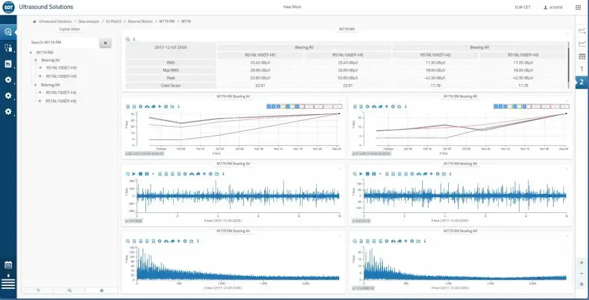Click the Search M779 RM input field
Image resolution: width=589 pixels, height=300 pixels.
tap(62, 43)
